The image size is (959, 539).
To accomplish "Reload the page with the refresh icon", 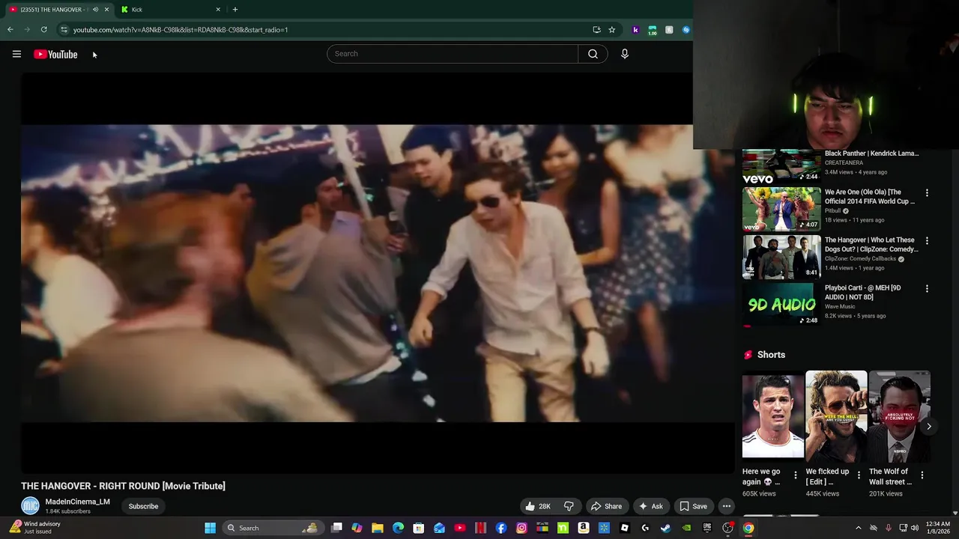I will [44, 30].
